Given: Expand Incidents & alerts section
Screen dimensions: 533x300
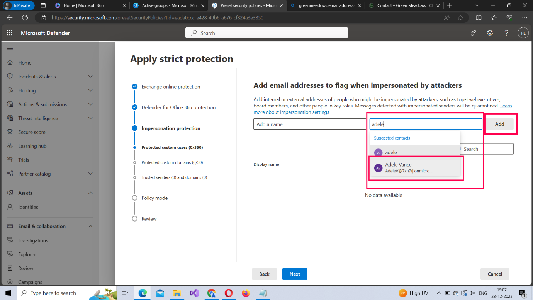Looking at the screenshot, I should (90, 77).
